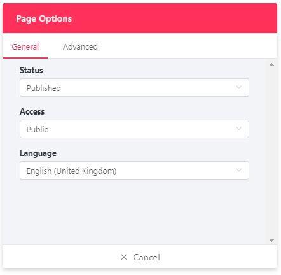
Task: Select the Published value text
Action: click(x=44, y=88)
